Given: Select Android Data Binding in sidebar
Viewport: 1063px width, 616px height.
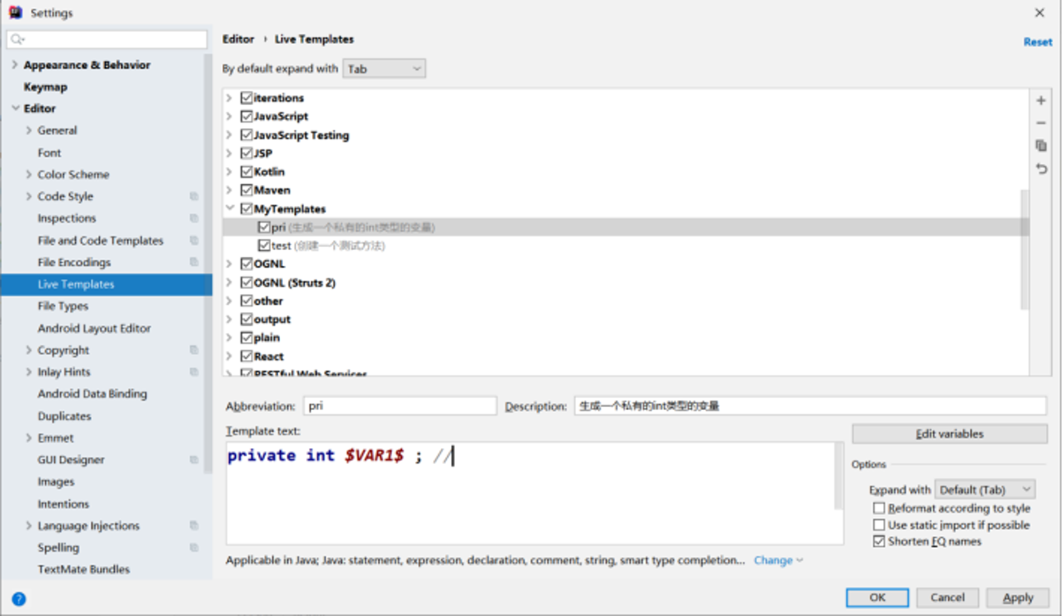Looking at the screenshot, I should [92, 394].
